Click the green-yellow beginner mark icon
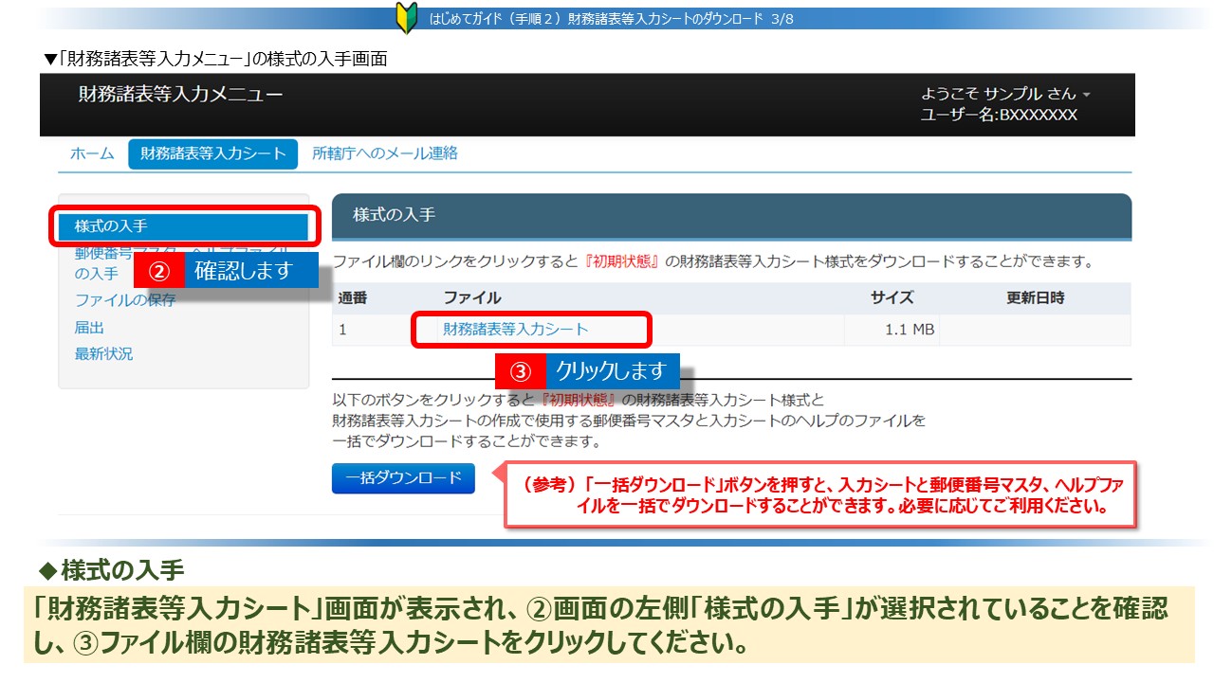The height and width of the screenshot is (682, 1214). tap(406, 19)
